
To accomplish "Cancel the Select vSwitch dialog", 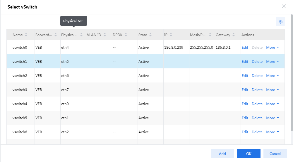I will [275, 153].
